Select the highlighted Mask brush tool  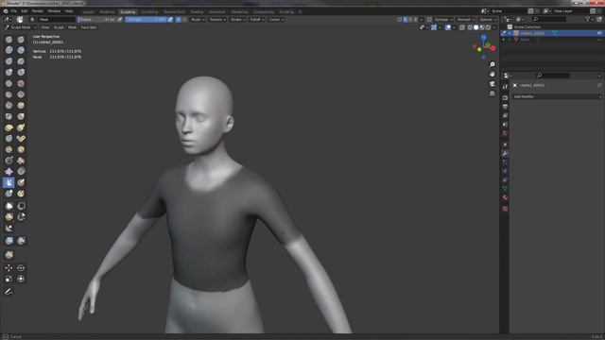(x=9, y=182)
